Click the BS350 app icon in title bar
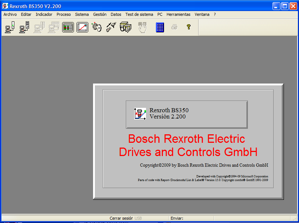 [5, 6]
